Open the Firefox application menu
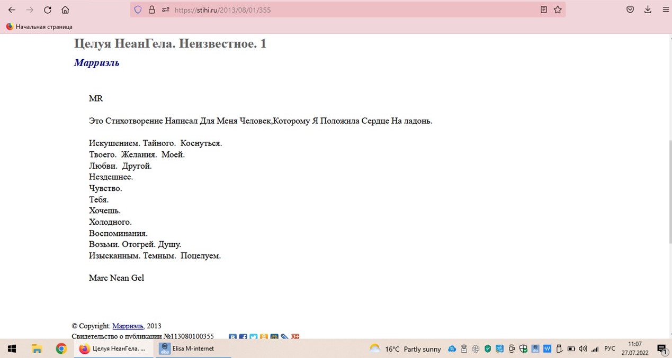This screenshot has height=358, width=672. click(x=666, y=10)
